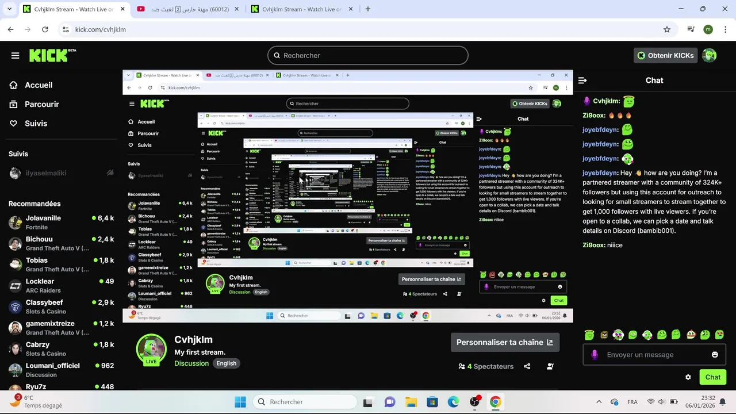Click Cvhjklm username in chat
Viewport: 736px width, 414px height.
coord(606,101)
